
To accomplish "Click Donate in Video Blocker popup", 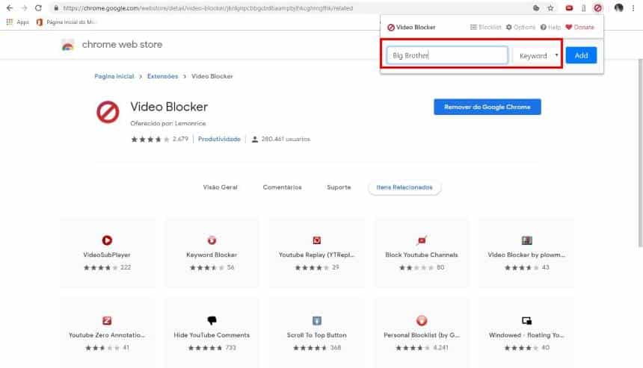I will [580, 27].
